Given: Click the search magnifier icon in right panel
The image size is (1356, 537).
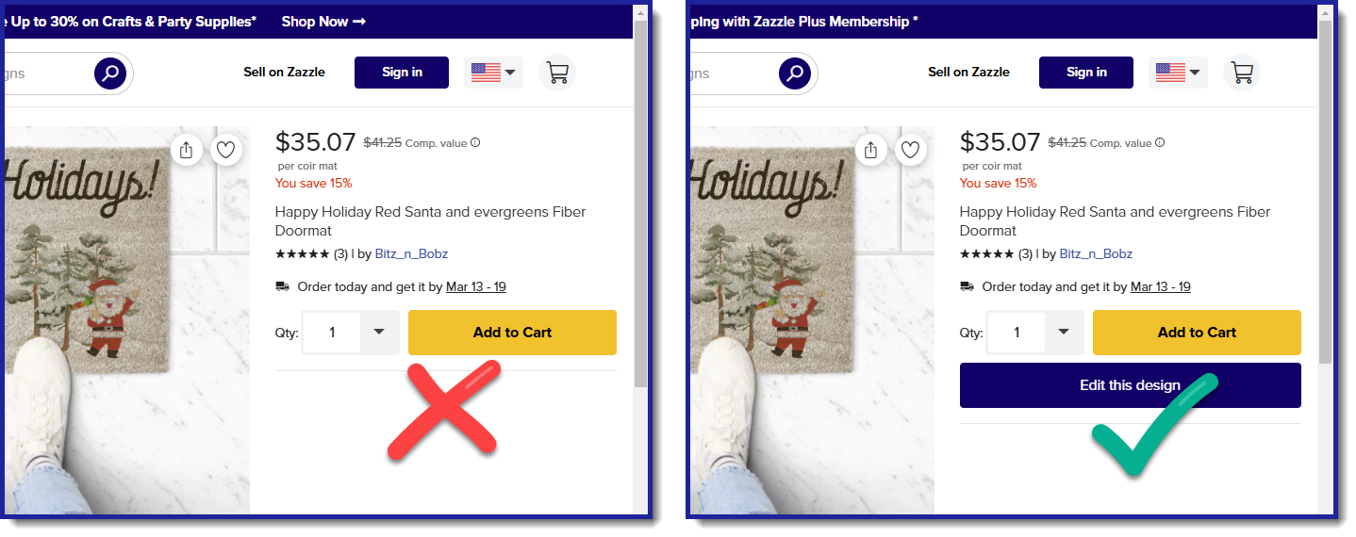Looking at the screenshot, I should click(x=795, y=73).
